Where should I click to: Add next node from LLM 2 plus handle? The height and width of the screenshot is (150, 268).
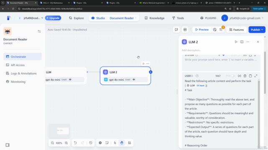point(151,72)
